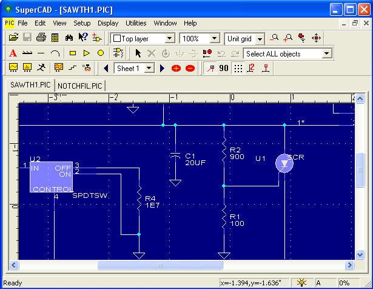Click the PIC document icon in menu bar
373x289 pixels.
10,23
